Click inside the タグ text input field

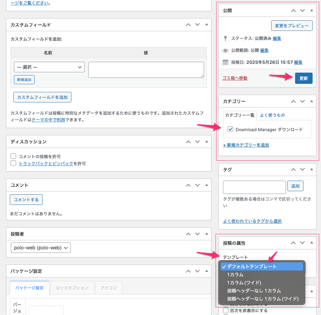(254, 187)
